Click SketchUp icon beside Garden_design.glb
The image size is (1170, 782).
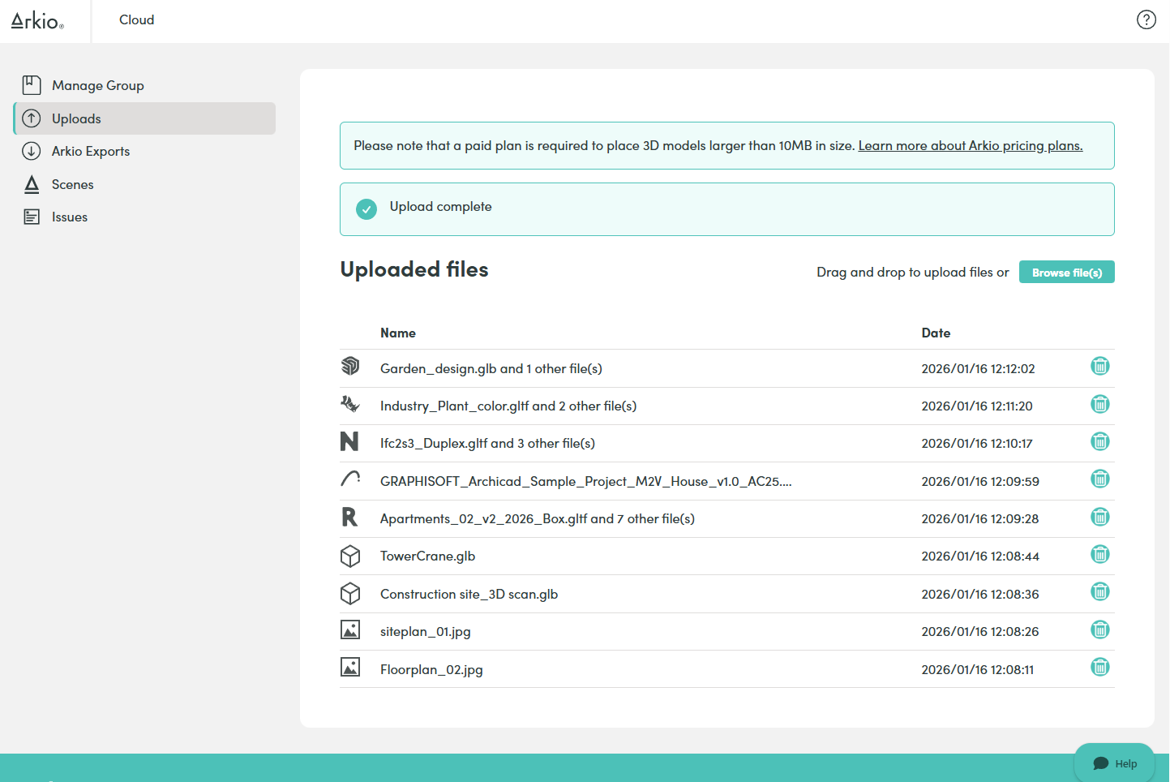pos(350,366)
